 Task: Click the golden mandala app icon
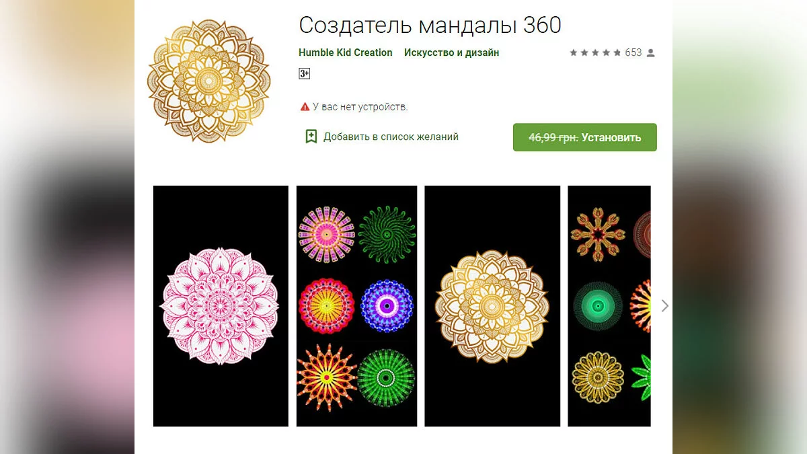208,81
